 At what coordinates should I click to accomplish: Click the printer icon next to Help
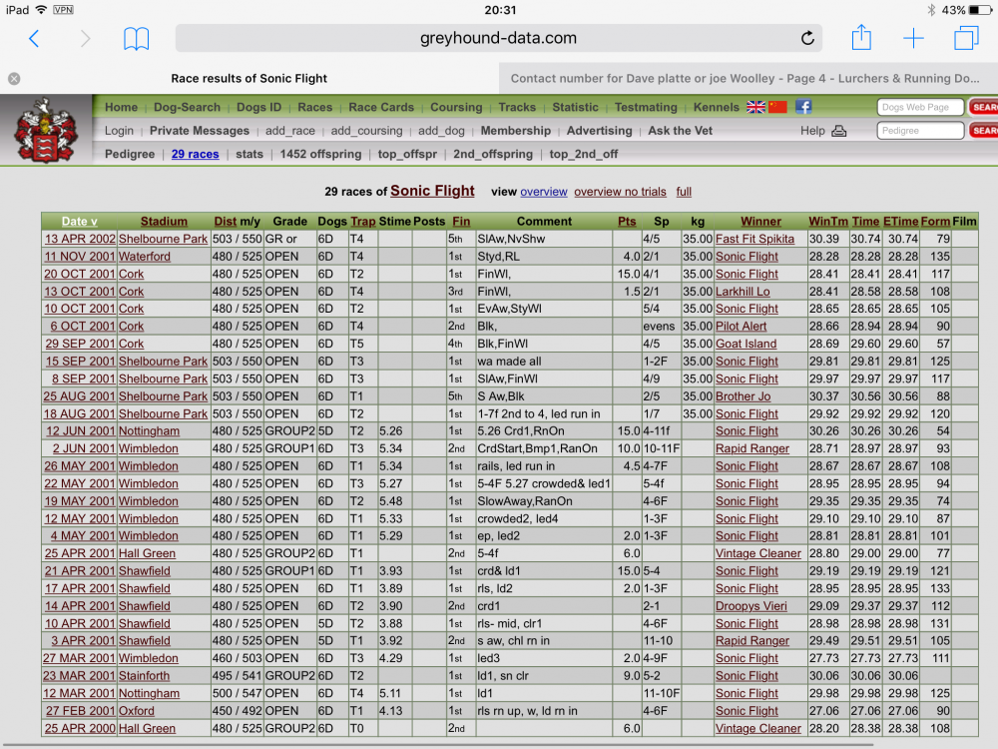[839, 131]
